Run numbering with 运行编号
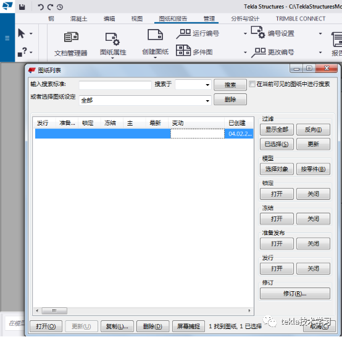Viewport: 342px width, 337px height. point(198,33)
